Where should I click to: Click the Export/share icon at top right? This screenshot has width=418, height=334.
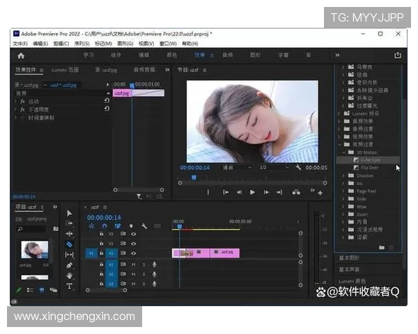pyautogui.click(x=398, y=55)
